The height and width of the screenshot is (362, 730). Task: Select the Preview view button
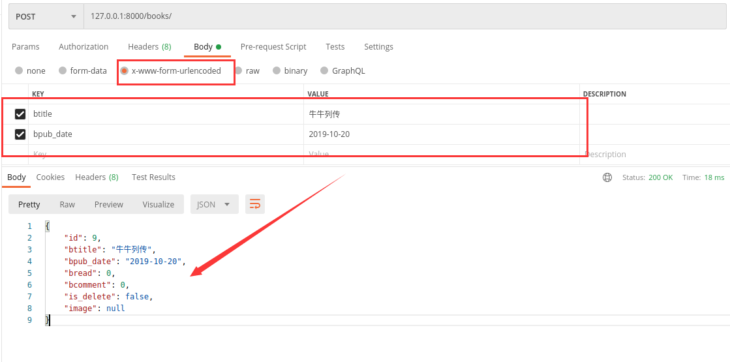coord(109,204)
